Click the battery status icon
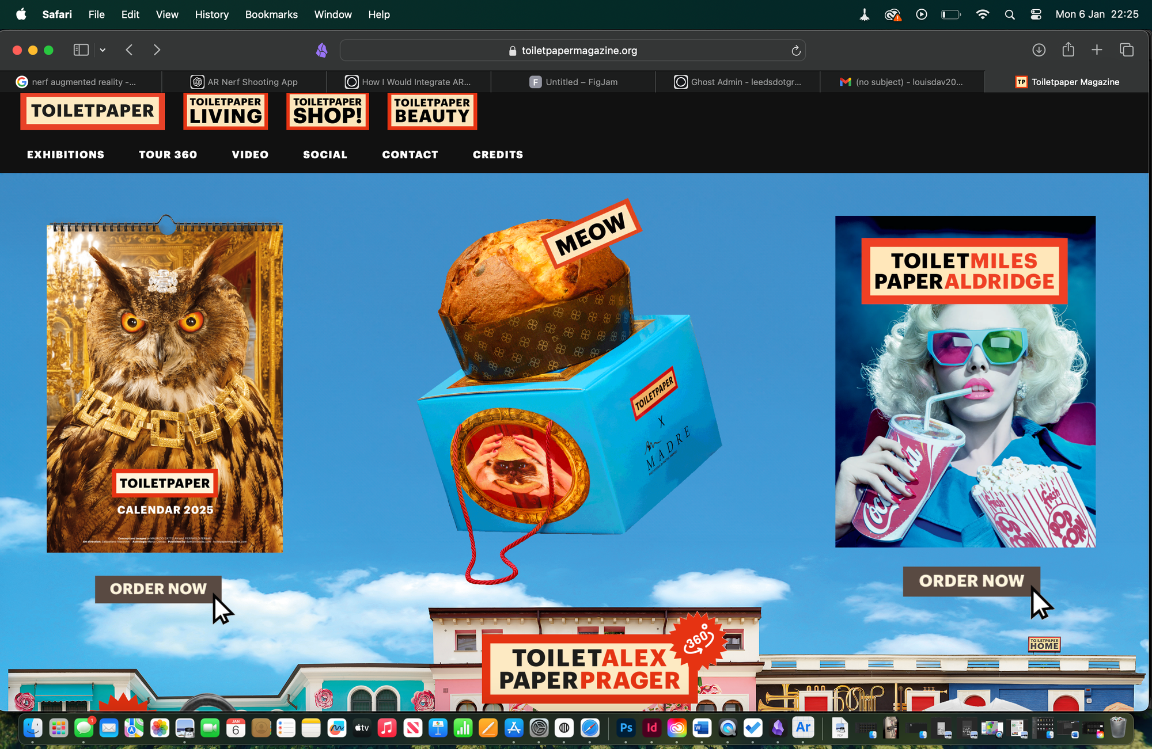Viewport: 1152px width, 749px height. coord(951,14)
